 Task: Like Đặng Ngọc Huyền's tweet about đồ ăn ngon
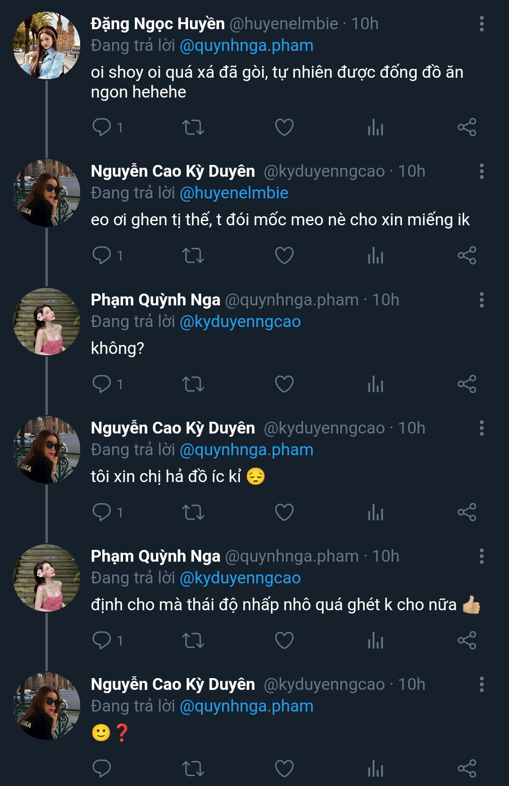284,127
